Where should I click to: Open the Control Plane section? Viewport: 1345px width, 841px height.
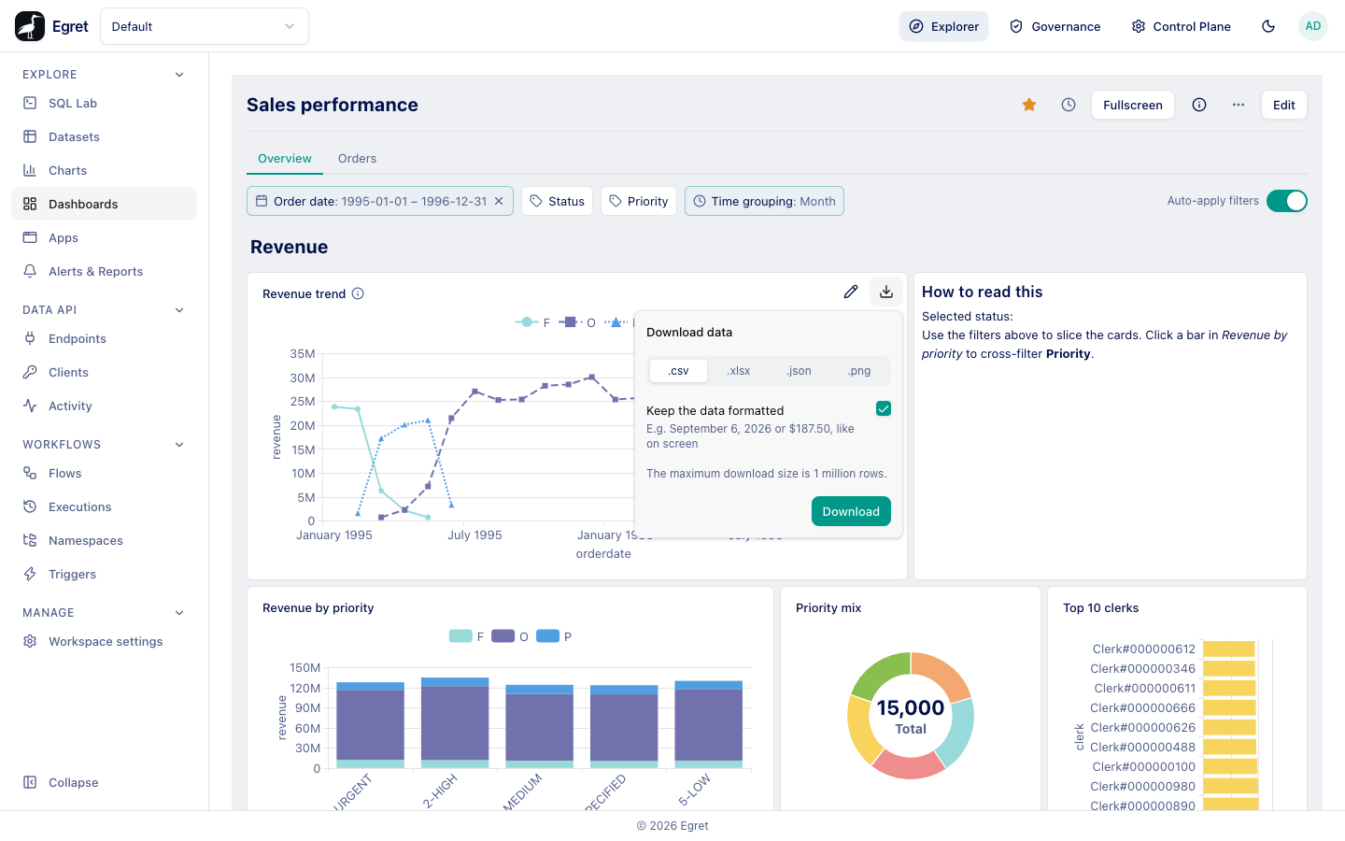1181,26
